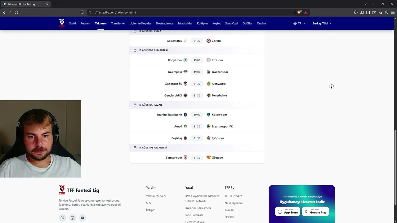The width and height of the screenshot is (397, 223).
Task: Click the calendar icon for 15 Ağustos Cumartesi
Action: click(x=135, y=50)
